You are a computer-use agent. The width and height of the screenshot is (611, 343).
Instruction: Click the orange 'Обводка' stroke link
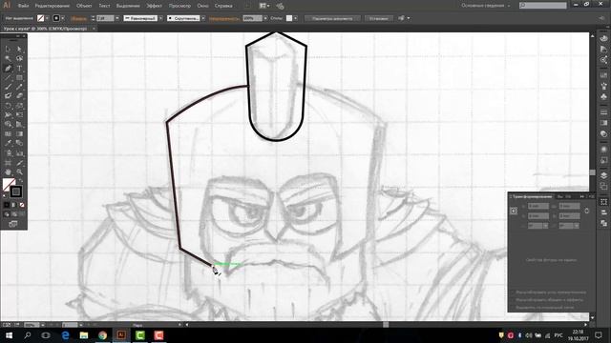point(78,18)
